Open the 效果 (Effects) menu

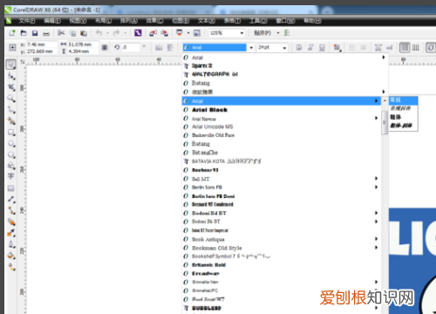pyautogui.click(x=154, y=21)
